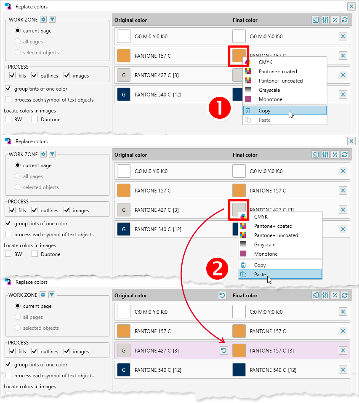
Task: Toggle images checkbox in middle panel
Action: coord(67,210)
